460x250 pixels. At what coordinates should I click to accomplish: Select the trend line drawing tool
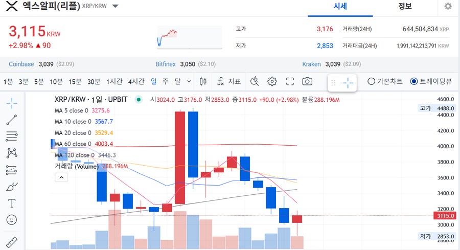coord(12,120)
